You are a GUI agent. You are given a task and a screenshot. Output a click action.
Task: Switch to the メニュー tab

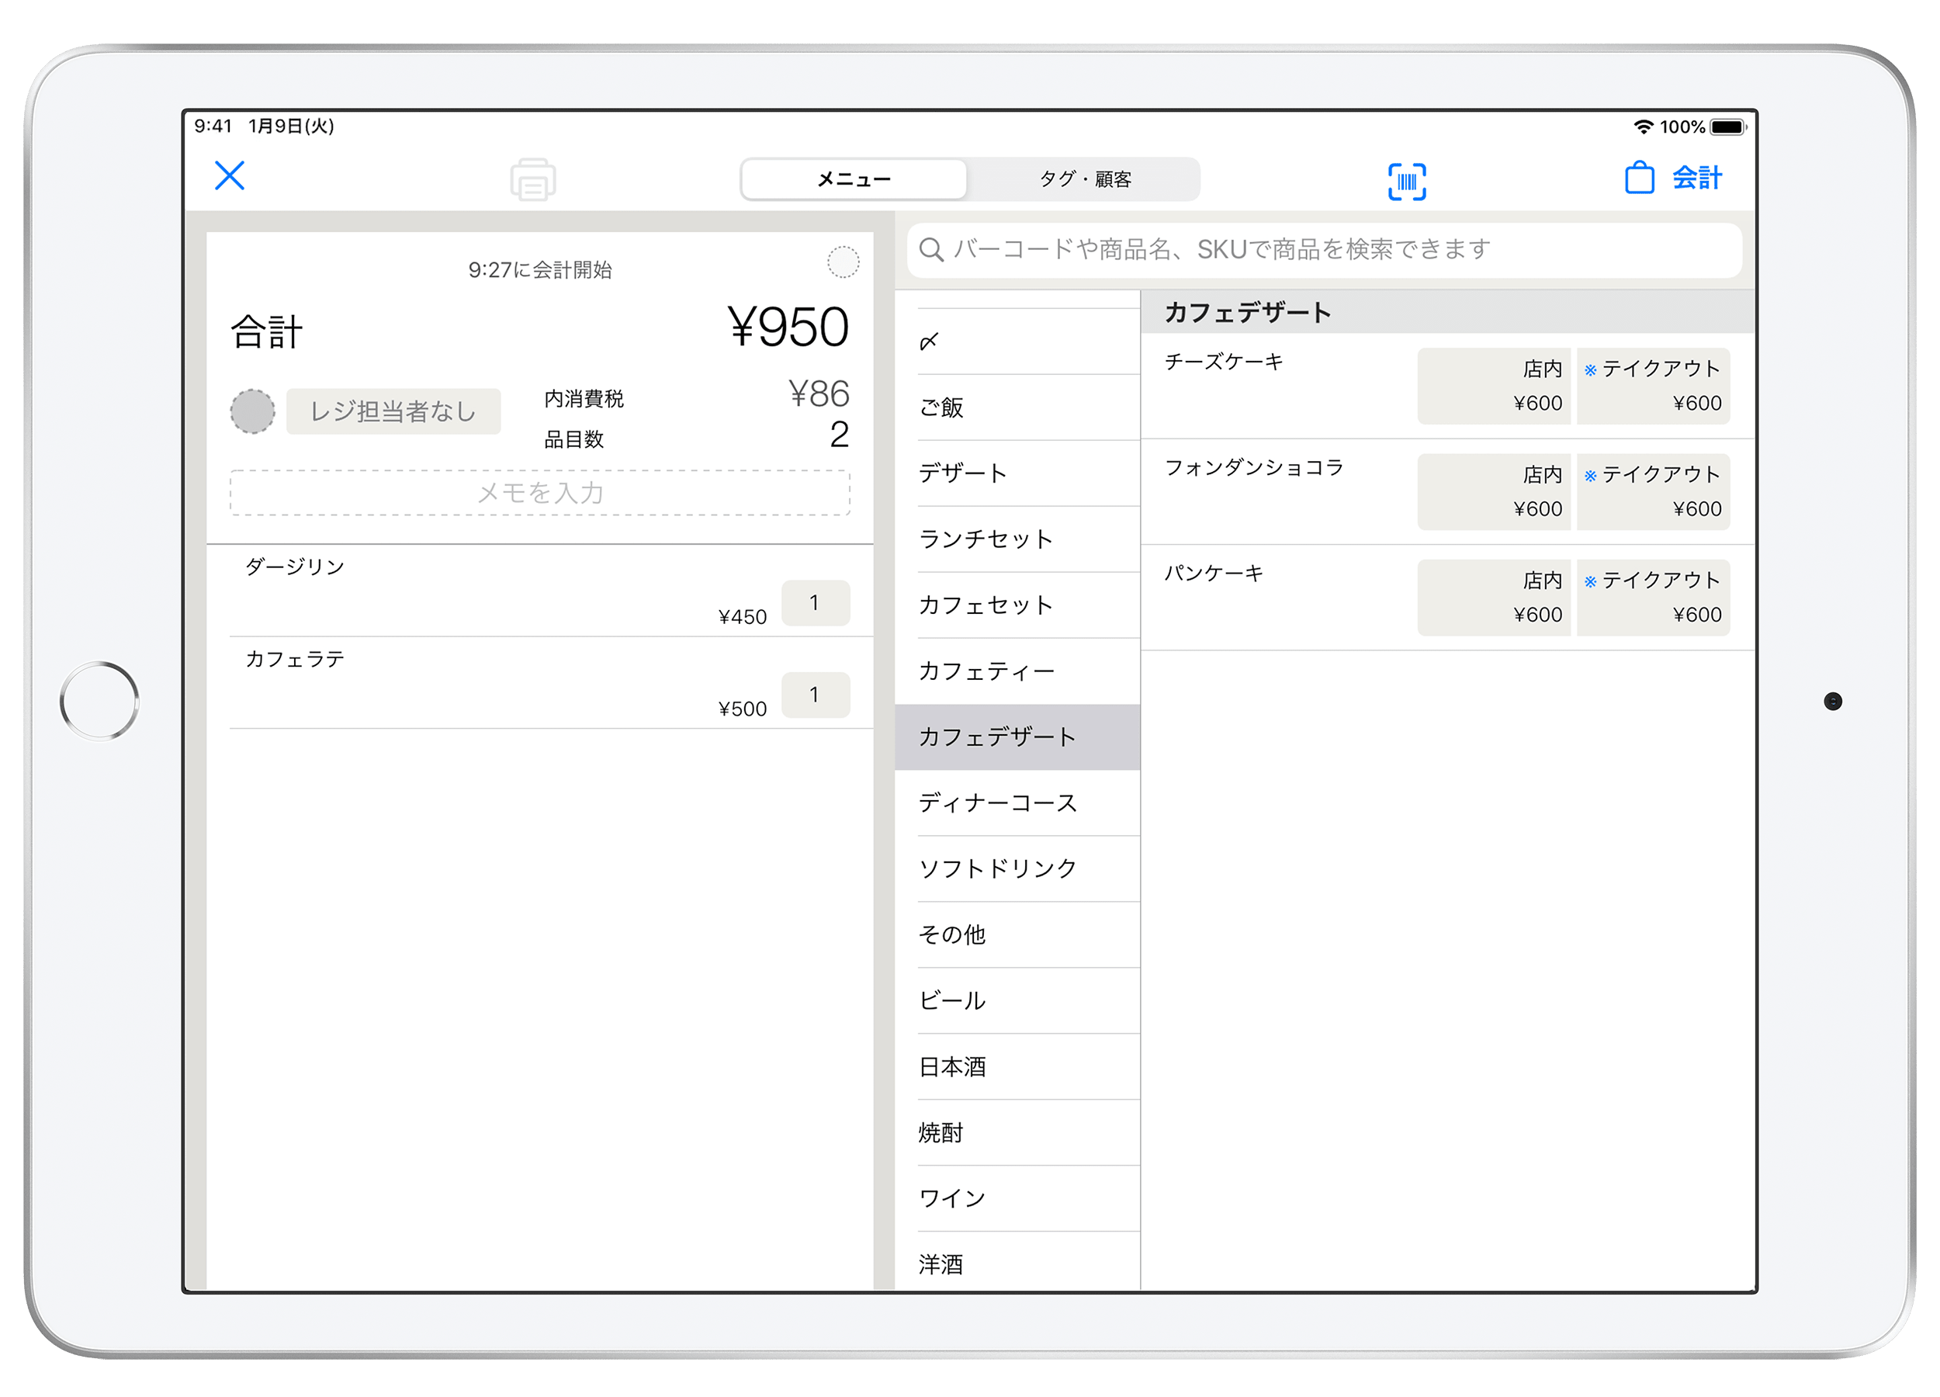pyautogui.click(x=854, y=179)
